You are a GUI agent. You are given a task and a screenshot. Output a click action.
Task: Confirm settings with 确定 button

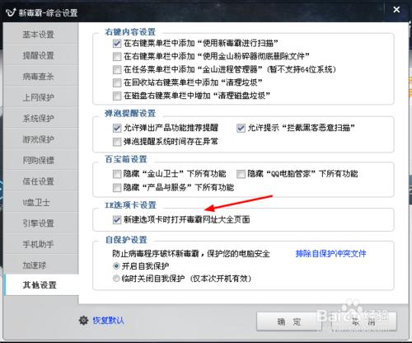coord(289,322)
